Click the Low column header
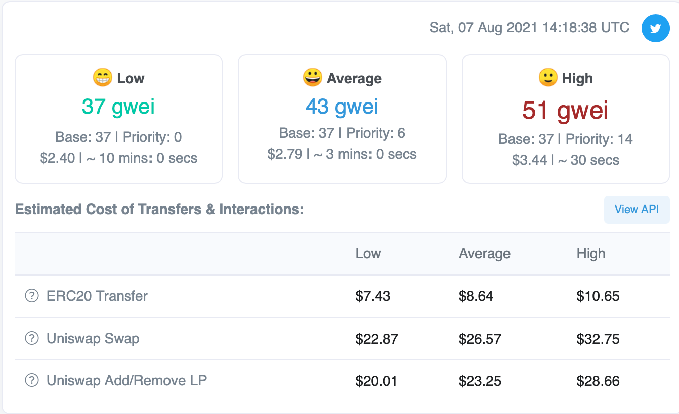Screen dimensions: 679x414 tap(368, 254)
